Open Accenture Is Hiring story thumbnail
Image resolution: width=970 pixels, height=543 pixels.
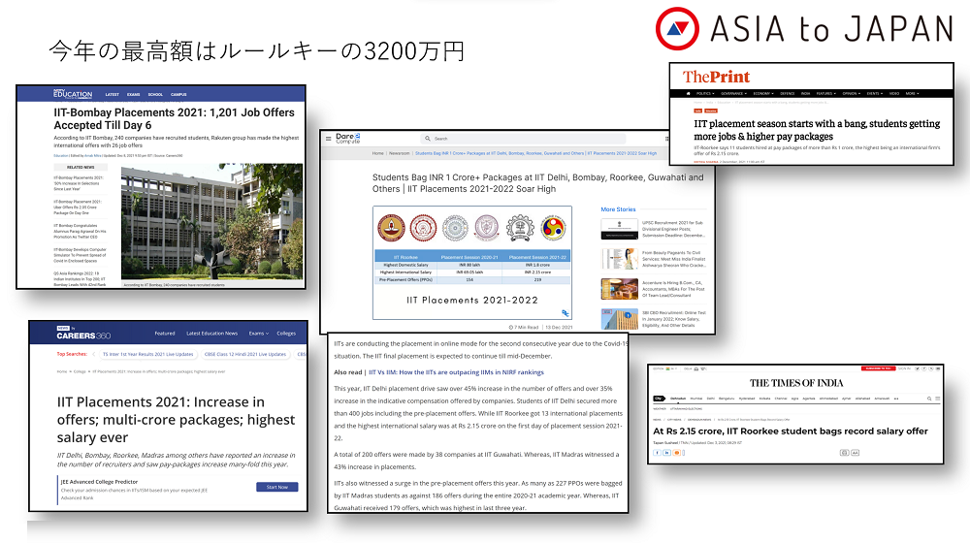pos(619,289)
